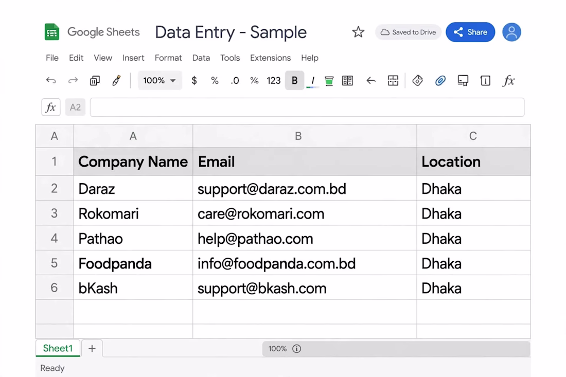
Task: Click the cell containing support@daraz.com.bd
Action: [x=305, y=188]
